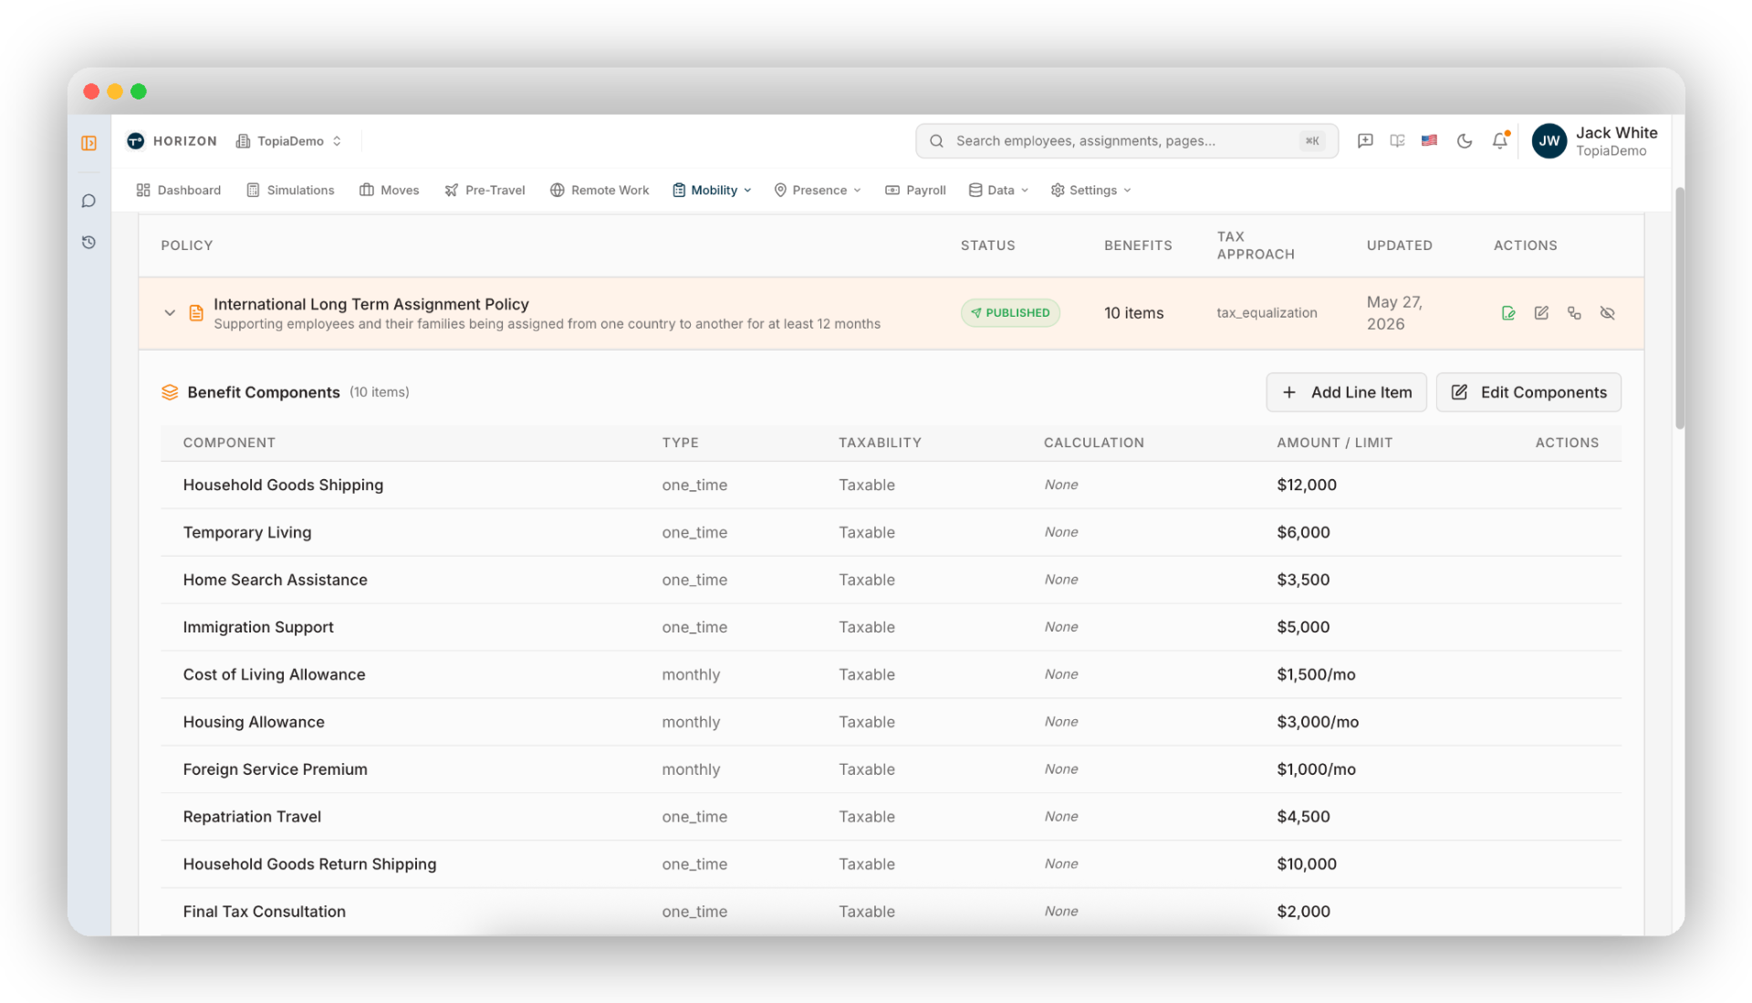Click the tax_equalization value
Image resolution: width=1752 pixels, height=1003 pixels.
click(1267, 313)
